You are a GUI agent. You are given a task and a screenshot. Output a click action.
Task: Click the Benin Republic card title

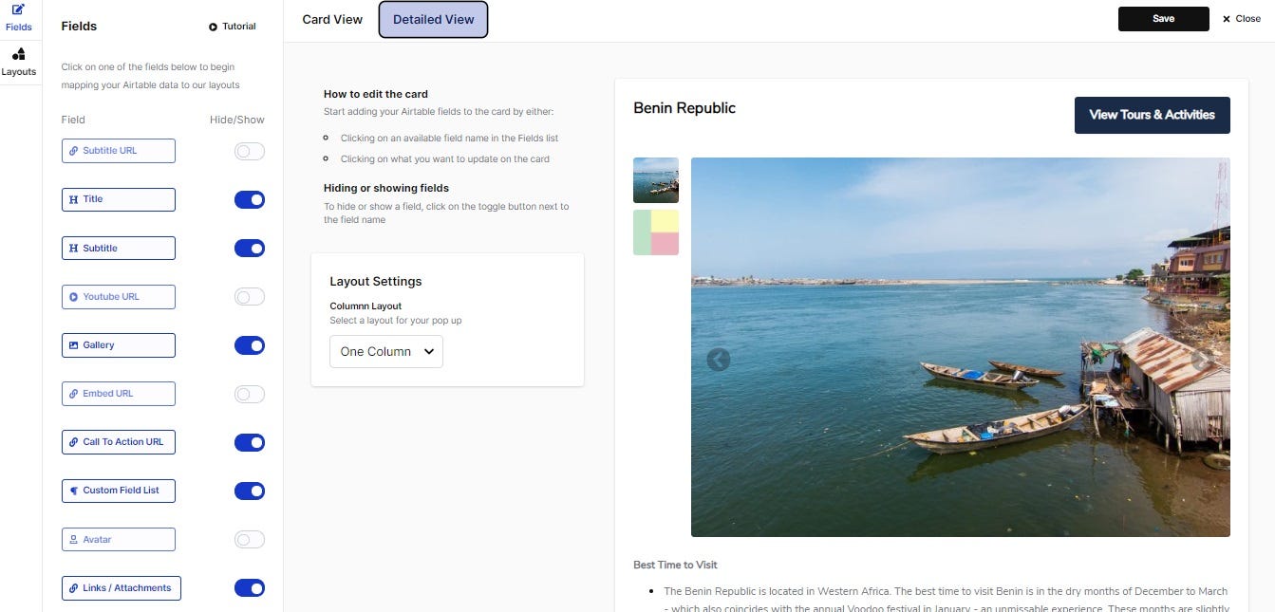click(x=684, y=108)
